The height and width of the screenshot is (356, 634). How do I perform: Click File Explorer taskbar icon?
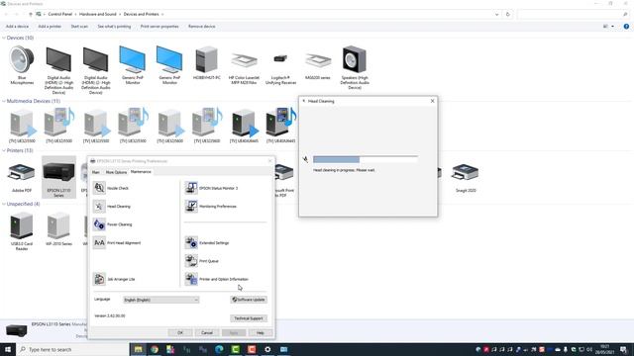point(139,349)
